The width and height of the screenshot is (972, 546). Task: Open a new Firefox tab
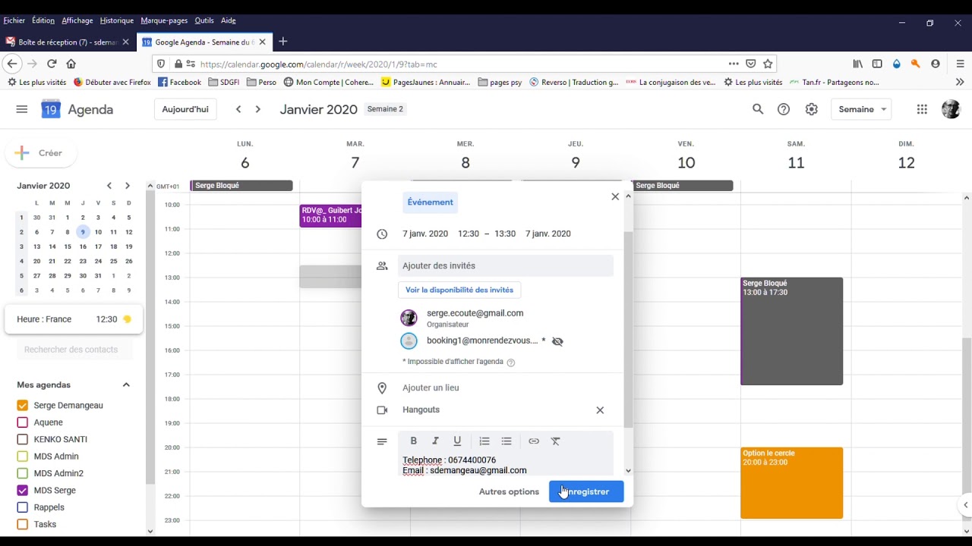tap(282, 42)
